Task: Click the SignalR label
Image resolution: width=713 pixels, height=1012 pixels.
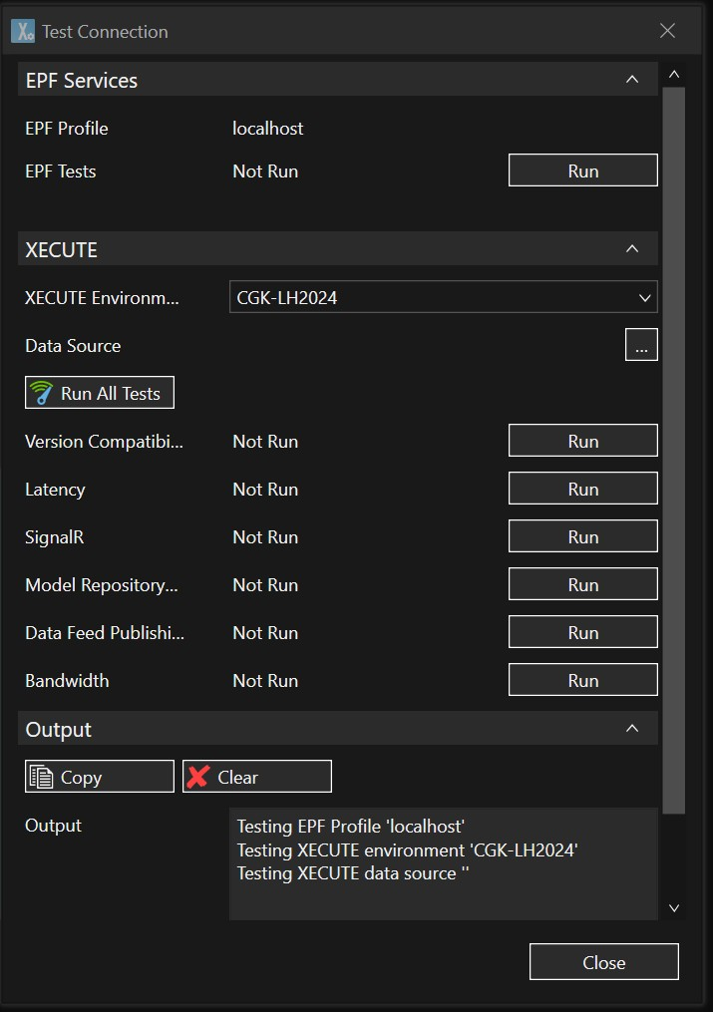Action: tap(54, 537)
